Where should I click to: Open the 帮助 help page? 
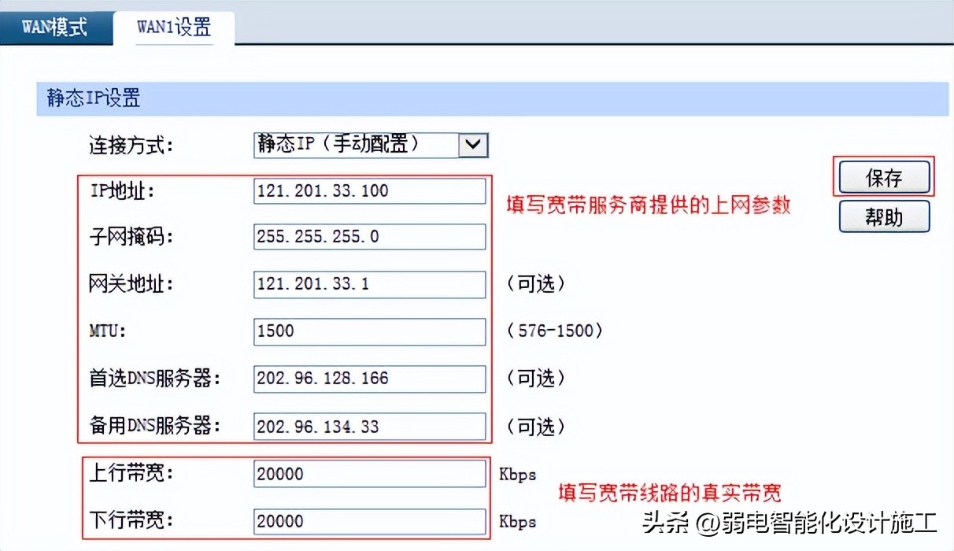click(884, 216)
